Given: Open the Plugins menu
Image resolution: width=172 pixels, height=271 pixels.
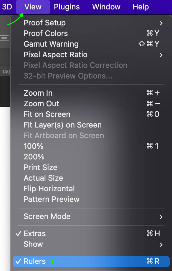Looking at the screenshot, I should point(67,7).
